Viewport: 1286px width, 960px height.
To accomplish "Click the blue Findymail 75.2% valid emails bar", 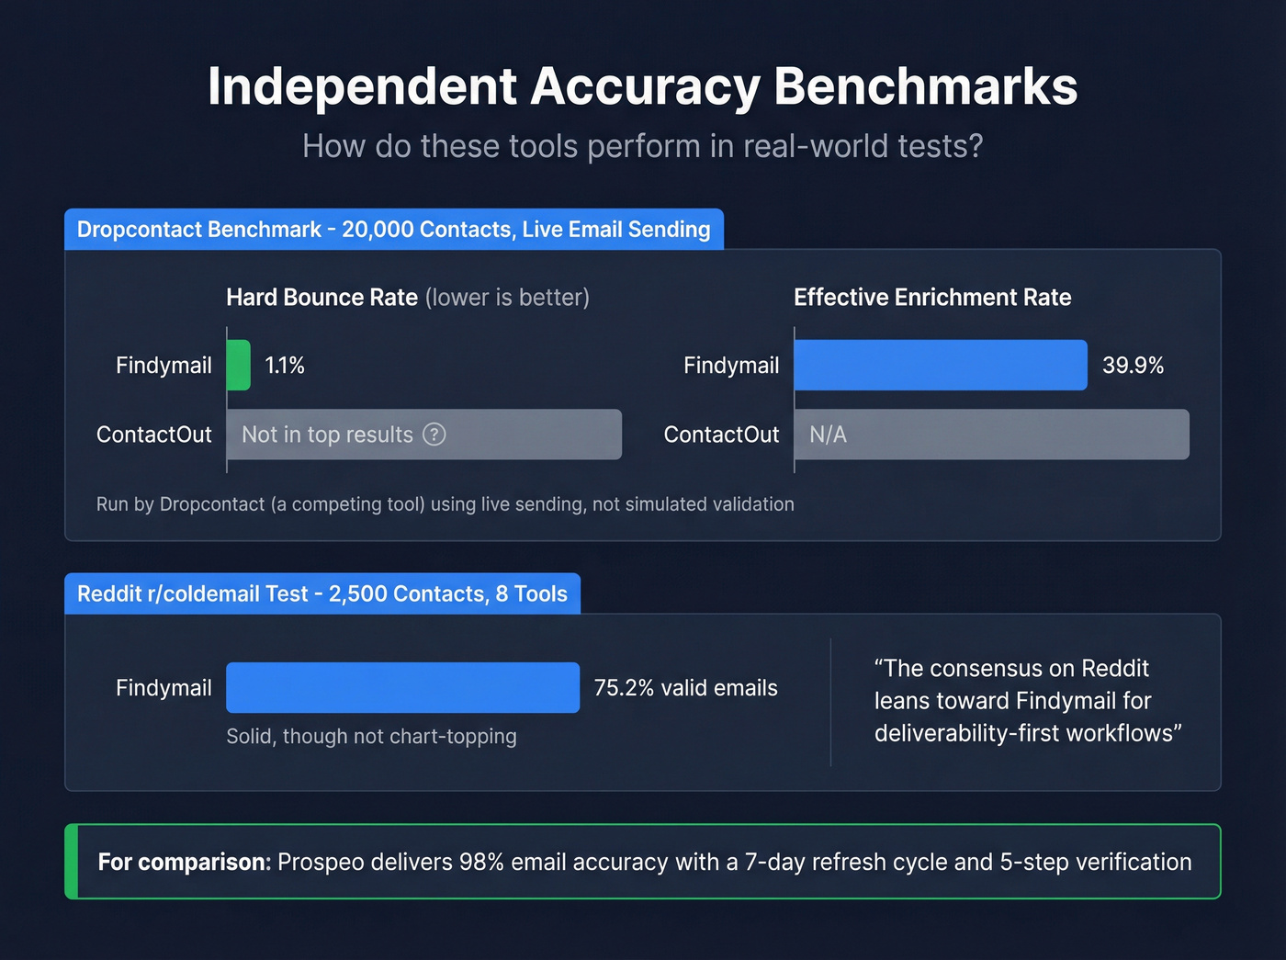I will pos(403,687).
